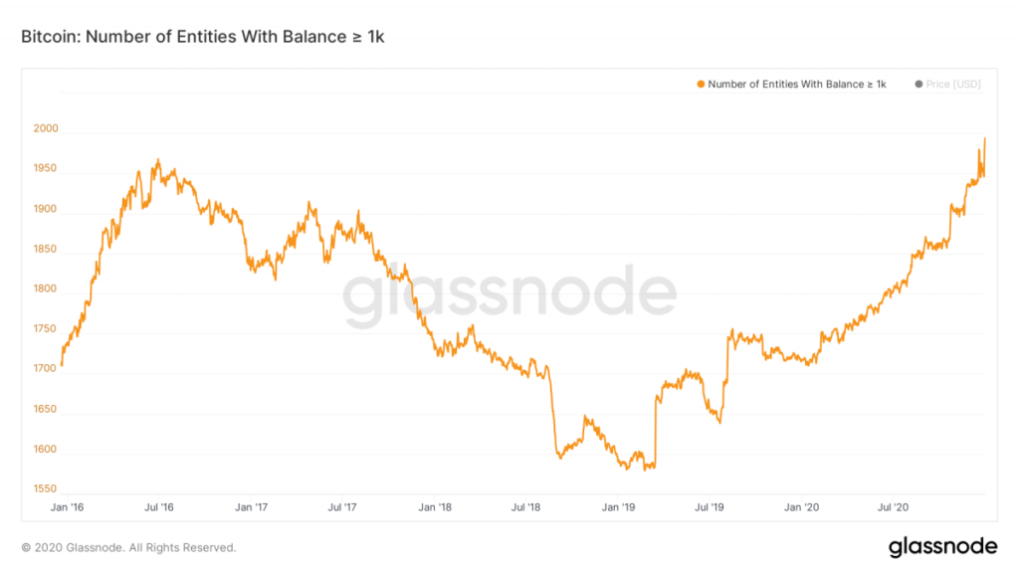Select the Jul '18 x-axis label
Image resolution: width=1019 pixels, height=573 pixels.
(x=525, y=507)
